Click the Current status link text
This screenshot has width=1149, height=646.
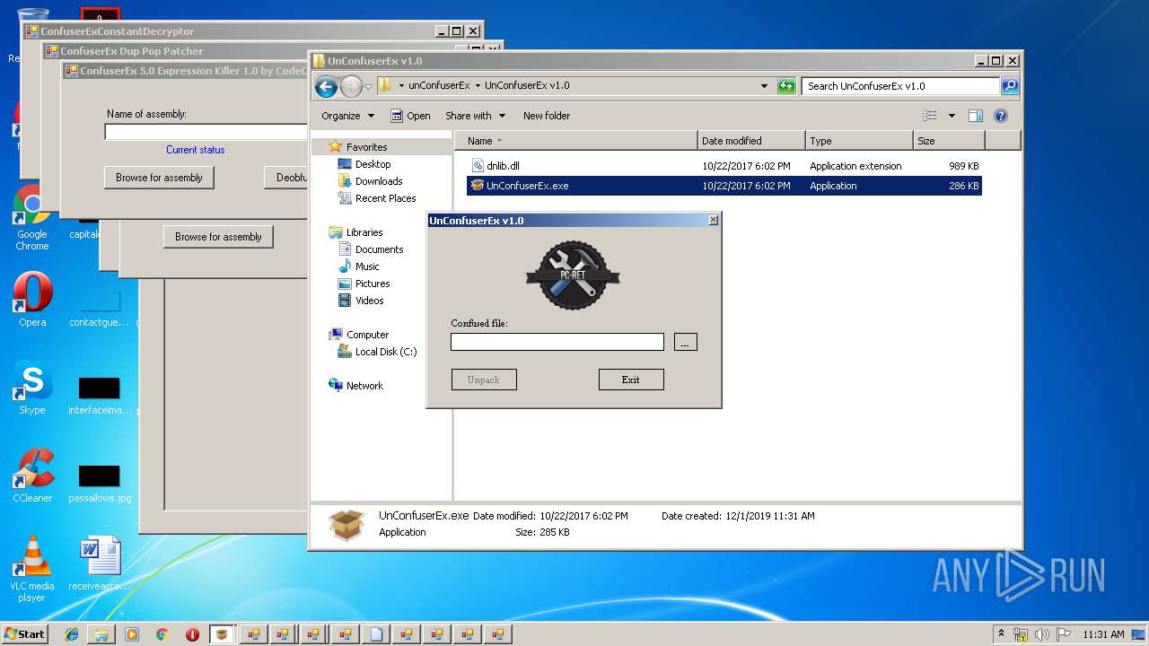(195, 150)
